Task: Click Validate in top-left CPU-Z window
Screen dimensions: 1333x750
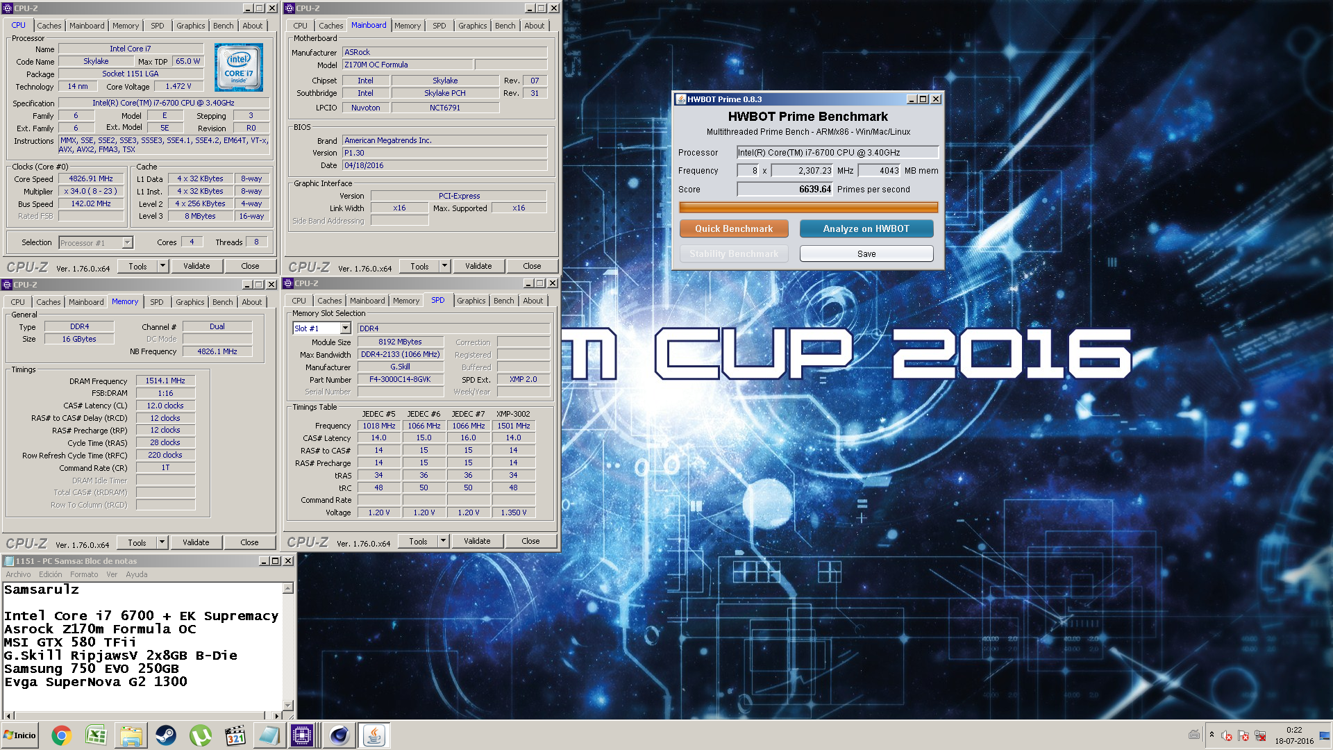Action: (196, 266)
